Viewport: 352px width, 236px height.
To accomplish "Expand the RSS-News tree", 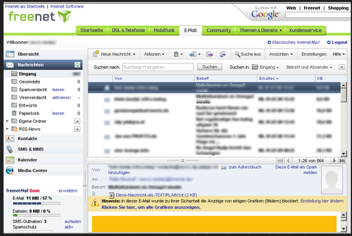I will 7,129.
